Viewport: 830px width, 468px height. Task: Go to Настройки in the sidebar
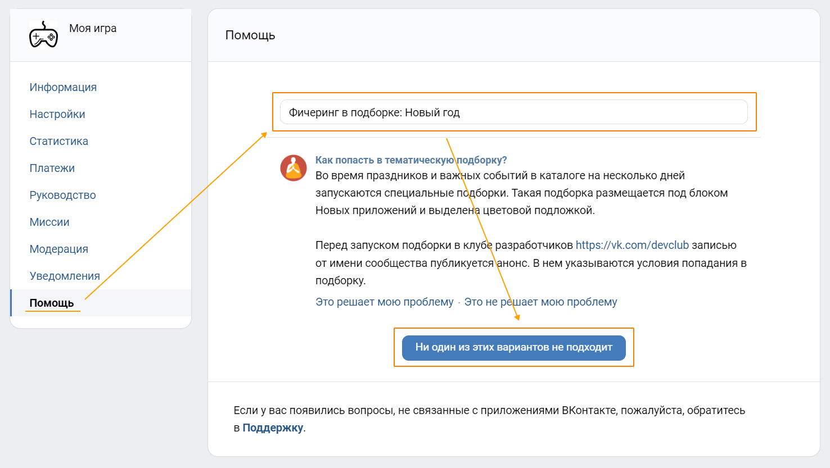pyautogui.click(x=57, y=114)
